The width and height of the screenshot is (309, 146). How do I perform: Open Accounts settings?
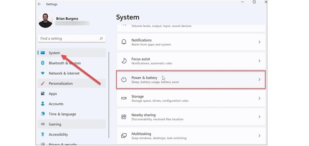click(x=72, y=104)
